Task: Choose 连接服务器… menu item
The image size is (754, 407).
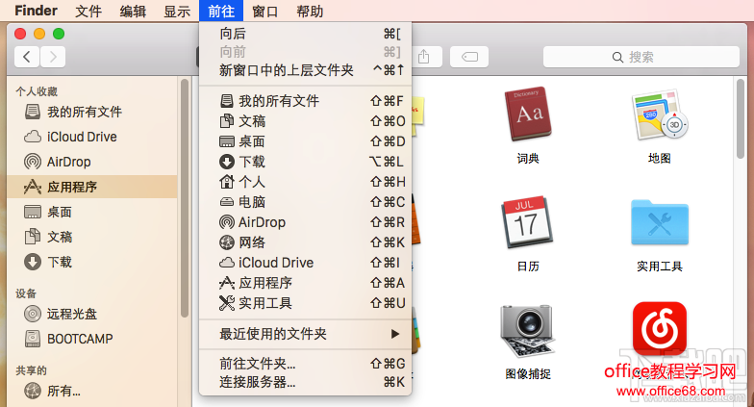Action: [306, 382]
